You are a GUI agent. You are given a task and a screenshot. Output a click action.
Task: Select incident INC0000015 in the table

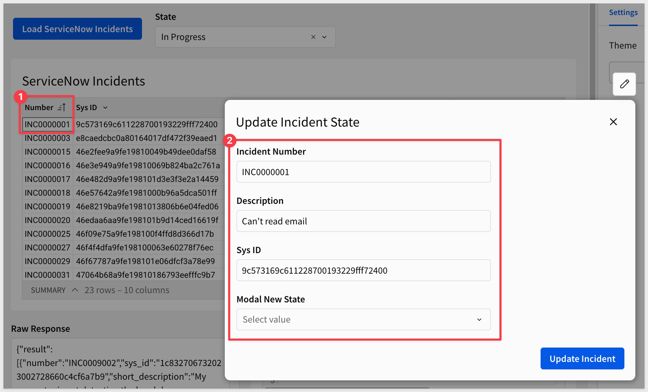(x=47, y=152)
